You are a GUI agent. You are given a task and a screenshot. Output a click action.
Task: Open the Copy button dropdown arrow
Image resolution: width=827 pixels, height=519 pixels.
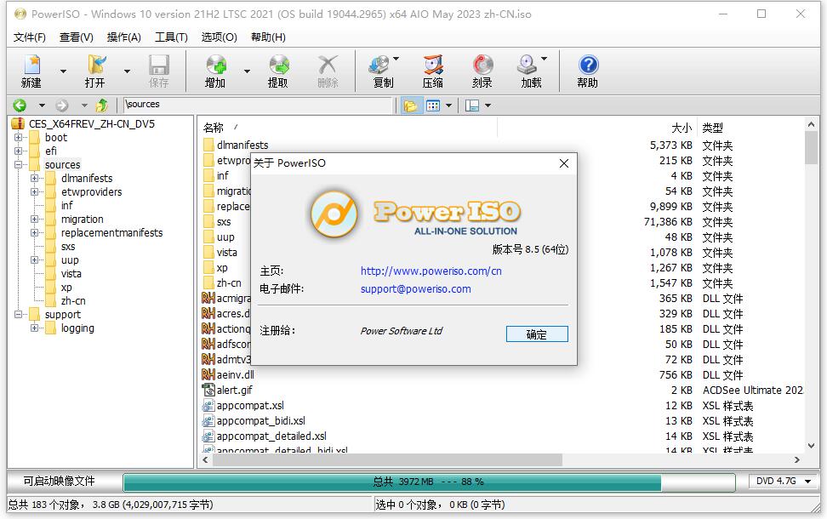coord(396,59)
